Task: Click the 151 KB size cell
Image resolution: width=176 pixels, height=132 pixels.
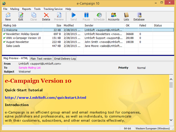Action: click(56, 38)
